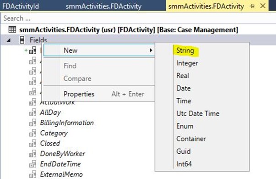276x179 pixels.
Task: Select the ExternalMemo field
Action: point(61,174)
